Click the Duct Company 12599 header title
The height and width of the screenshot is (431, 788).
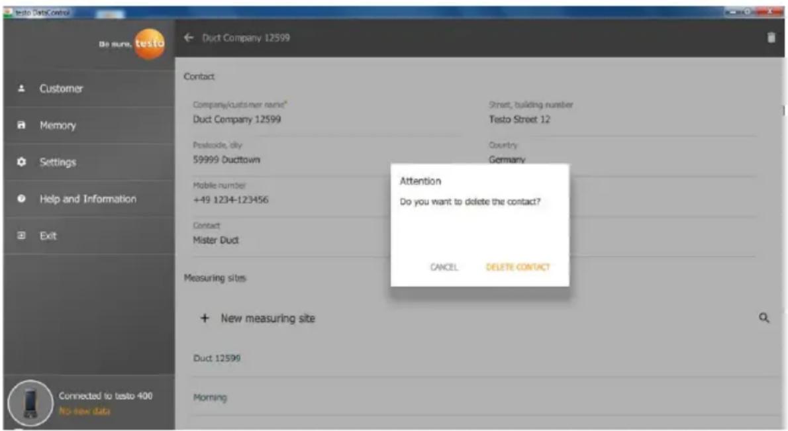click(x=246, y=38)
